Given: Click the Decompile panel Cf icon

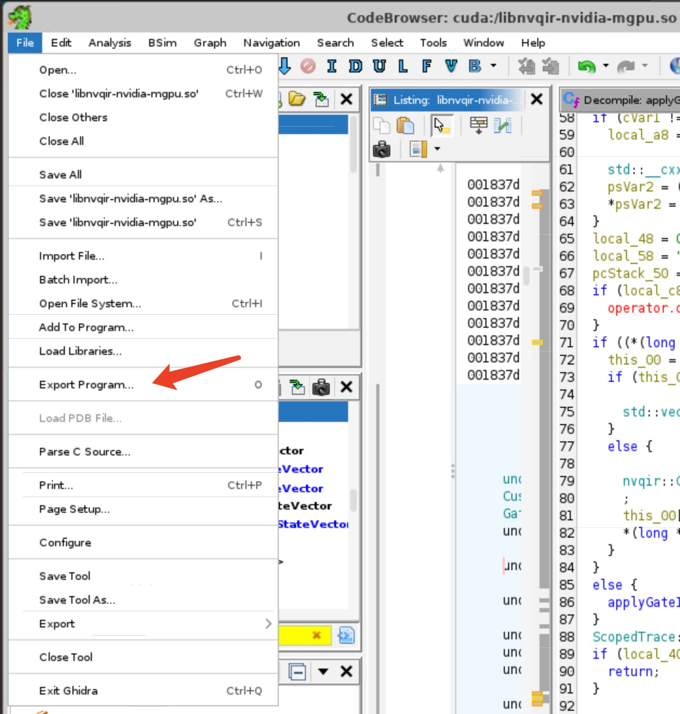Looking at the screenshot, I should [x=570, y=99].
